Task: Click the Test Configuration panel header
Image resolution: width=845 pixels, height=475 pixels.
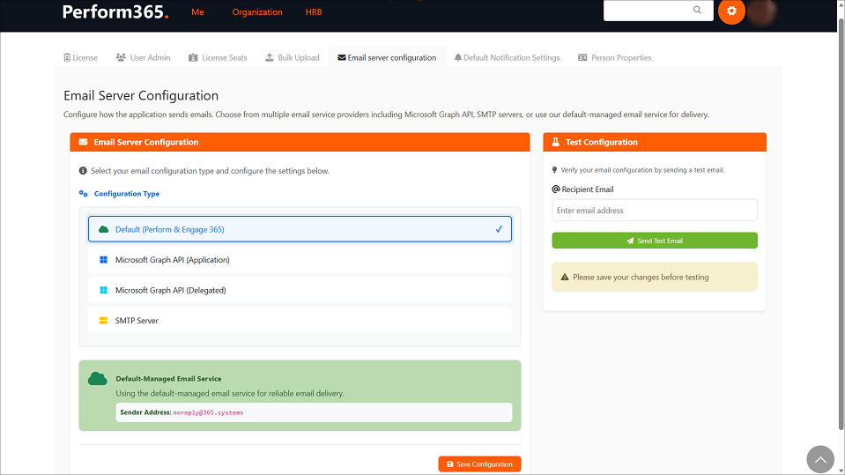Action: pos(654,142)
